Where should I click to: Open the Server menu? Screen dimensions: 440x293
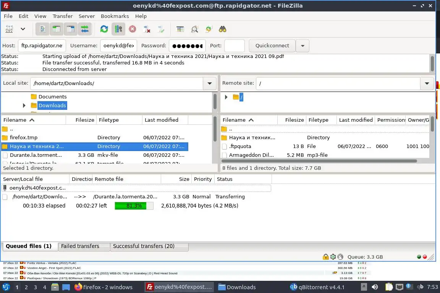coord(86,16)
